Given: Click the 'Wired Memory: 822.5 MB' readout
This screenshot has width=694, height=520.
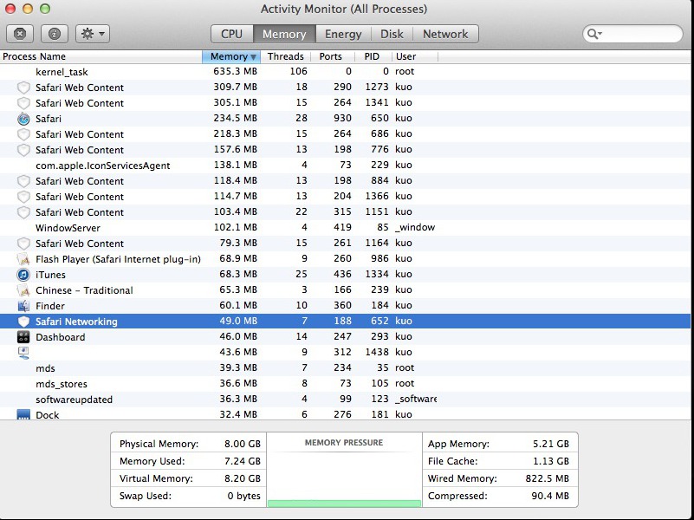Looking at the screenshot, I should [x=498, y=478].
